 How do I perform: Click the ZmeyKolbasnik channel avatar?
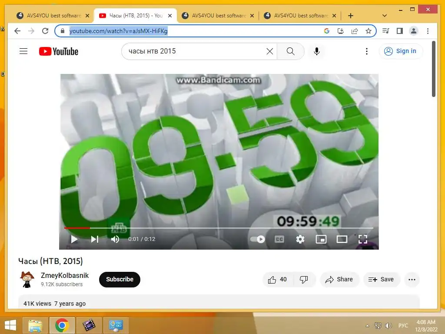(x=27, y=280)
